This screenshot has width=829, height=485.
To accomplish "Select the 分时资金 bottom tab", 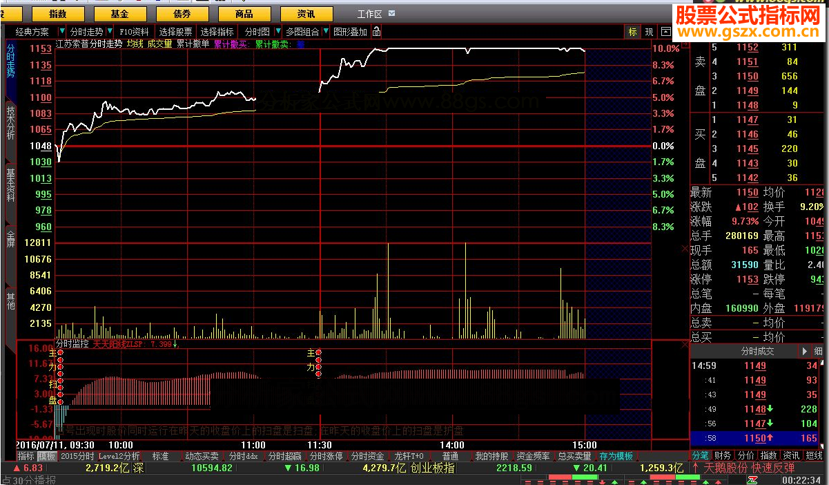I will (367, 456).
